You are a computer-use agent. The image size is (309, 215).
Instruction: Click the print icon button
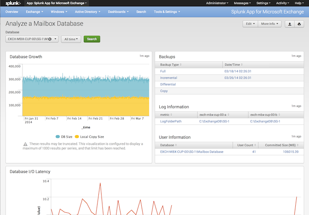tap(299, 24)
